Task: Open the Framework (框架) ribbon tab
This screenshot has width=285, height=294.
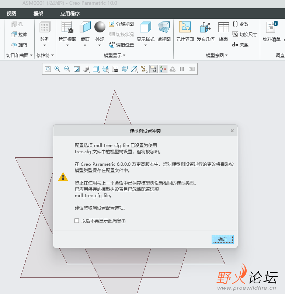Action: coord(38,14)
